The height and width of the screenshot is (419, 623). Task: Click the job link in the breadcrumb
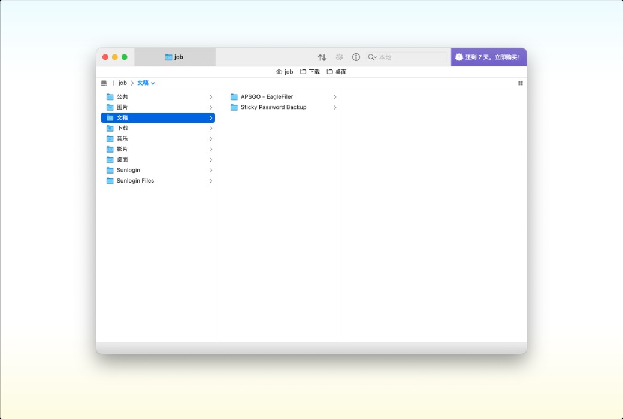pyautogui.click(x=122, y=83)
